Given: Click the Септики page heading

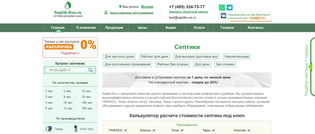Looking at the screenshot, I should point(187,47).
